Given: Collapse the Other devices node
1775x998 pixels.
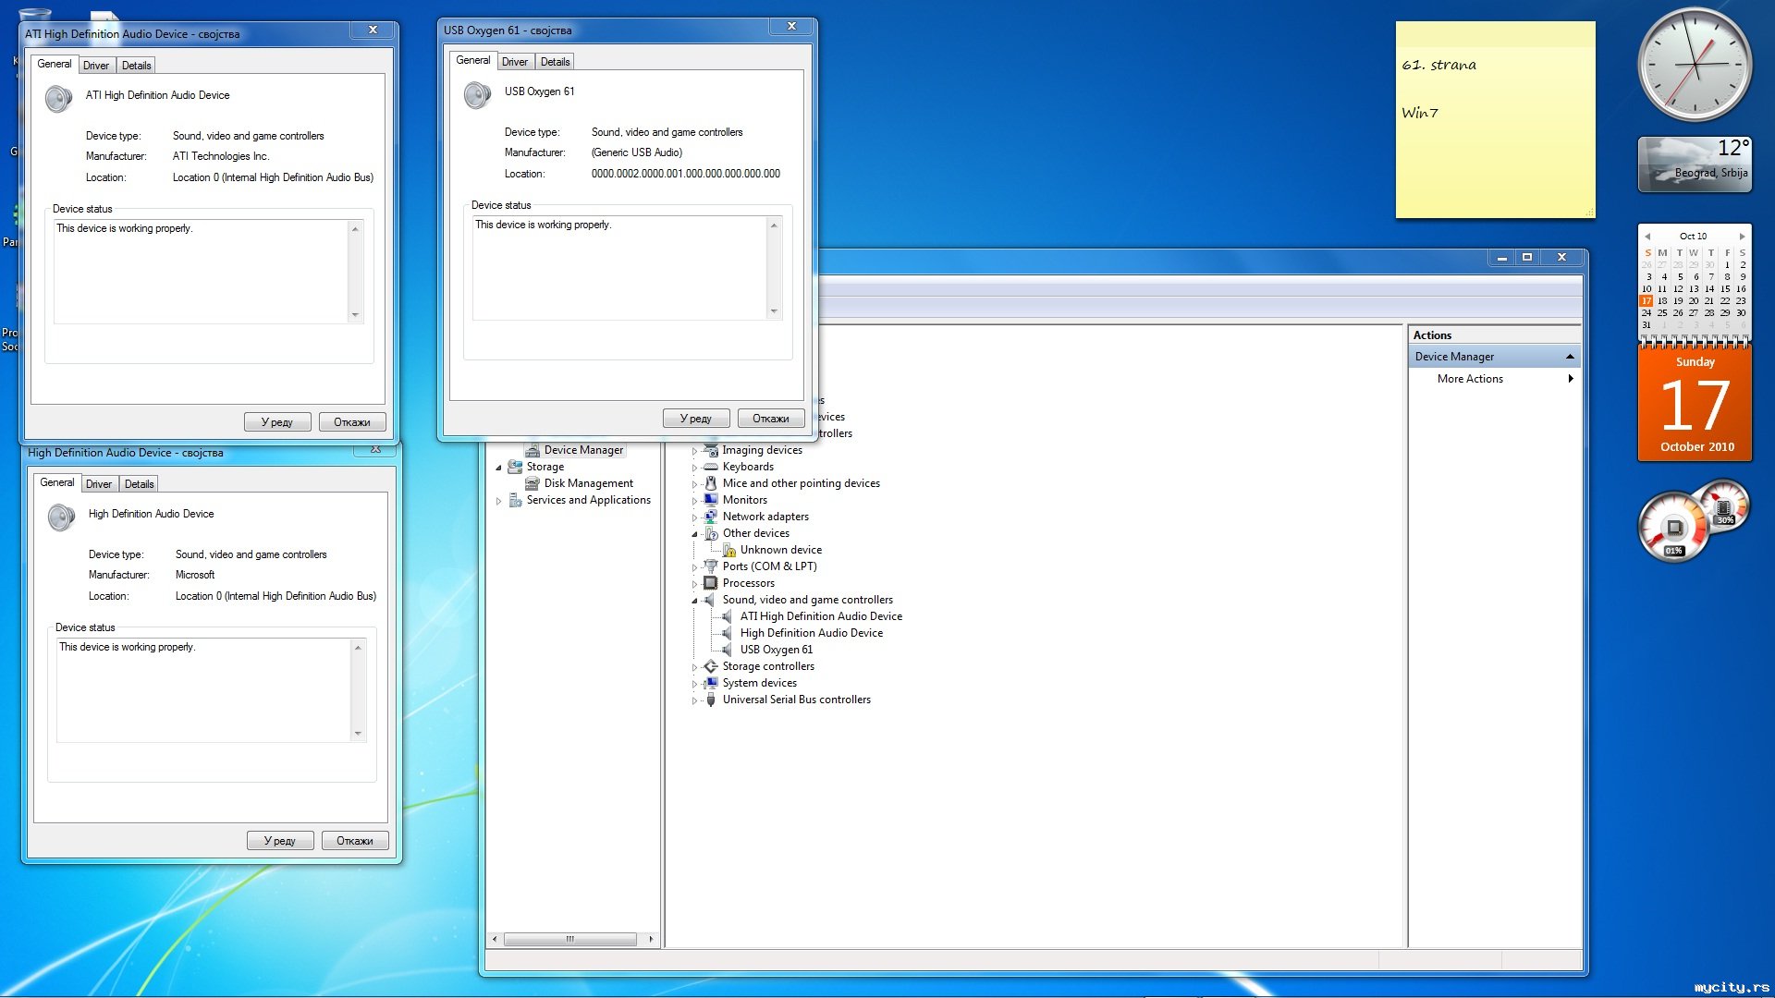Looking at the screenshot, I should pyautogui.click(x=694, y=534).
